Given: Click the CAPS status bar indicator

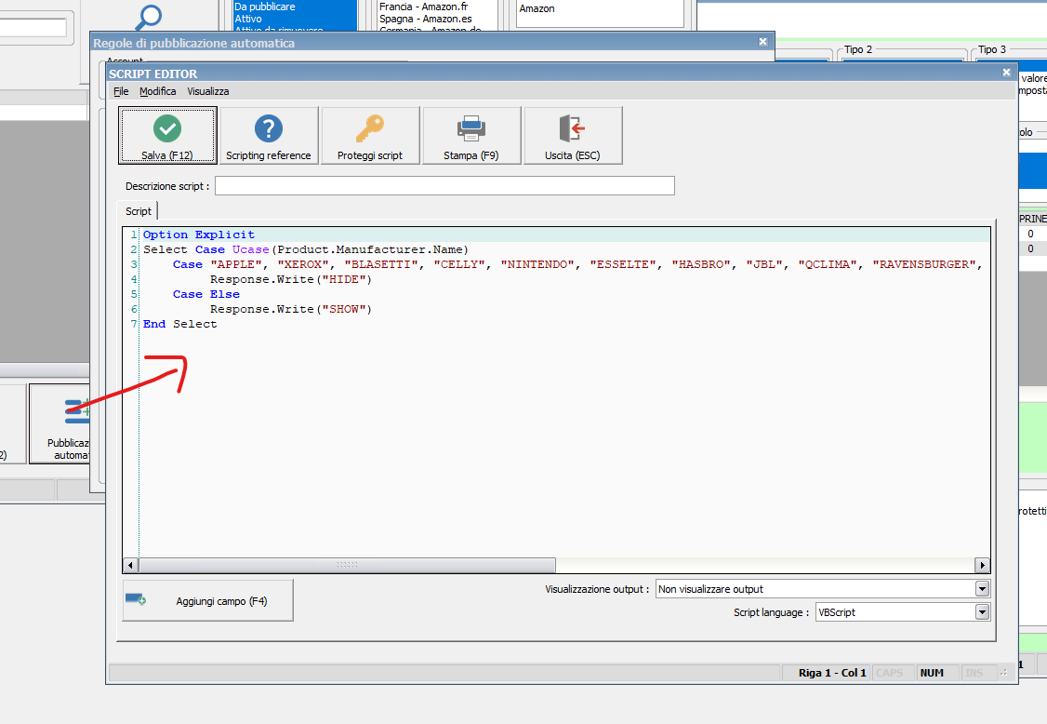Looking at the screenshot, I should [890, 673].
